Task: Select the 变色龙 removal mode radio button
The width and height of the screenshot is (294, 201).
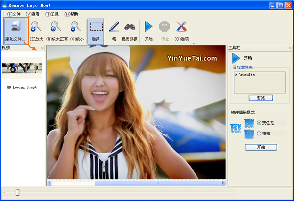Action: pyautogui.click(x=259, y=123)
